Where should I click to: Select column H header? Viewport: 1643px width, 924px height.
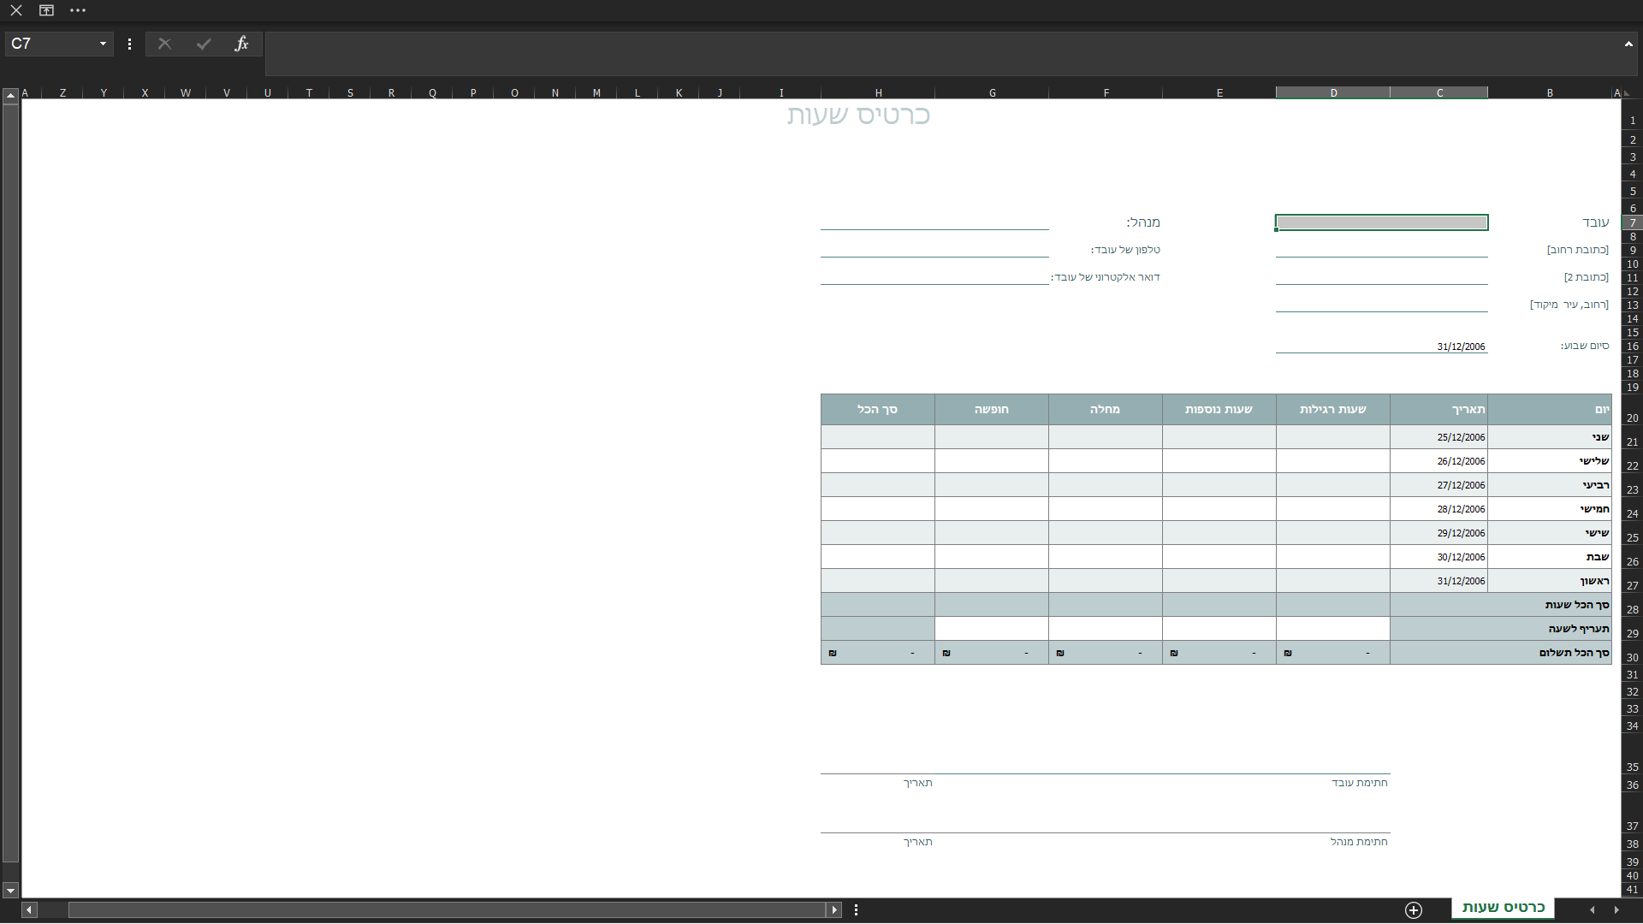878,92
